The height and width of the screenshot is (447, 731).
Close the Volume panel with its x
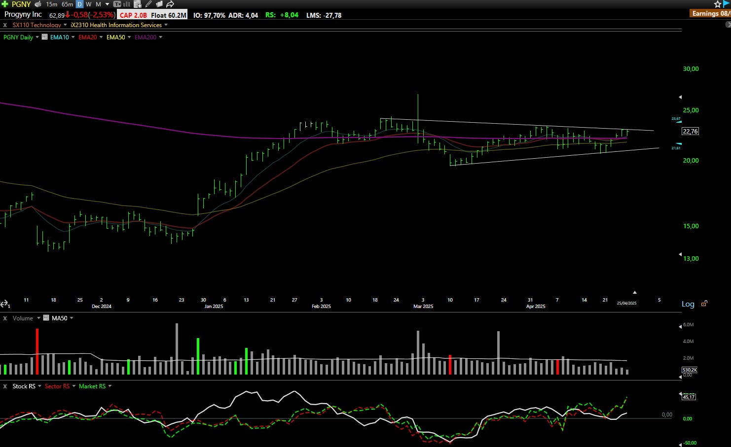click(5, 318)
